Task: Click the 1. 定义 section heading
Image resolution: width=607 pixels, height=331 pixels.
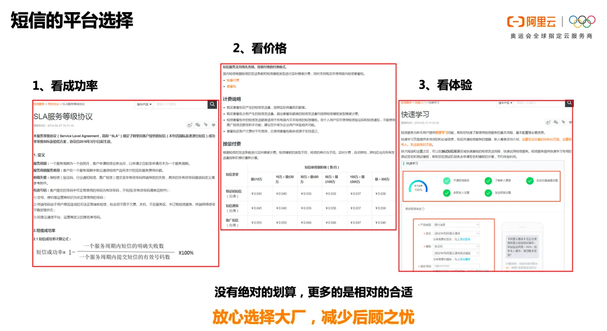Action: click(39, 154)
